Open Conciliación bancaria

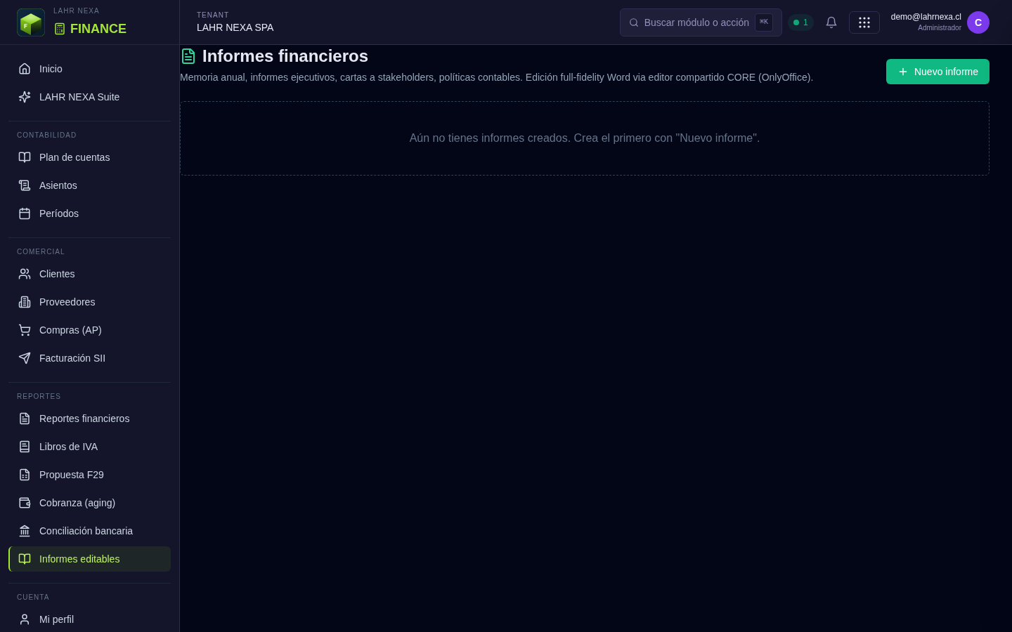point(89,531)
